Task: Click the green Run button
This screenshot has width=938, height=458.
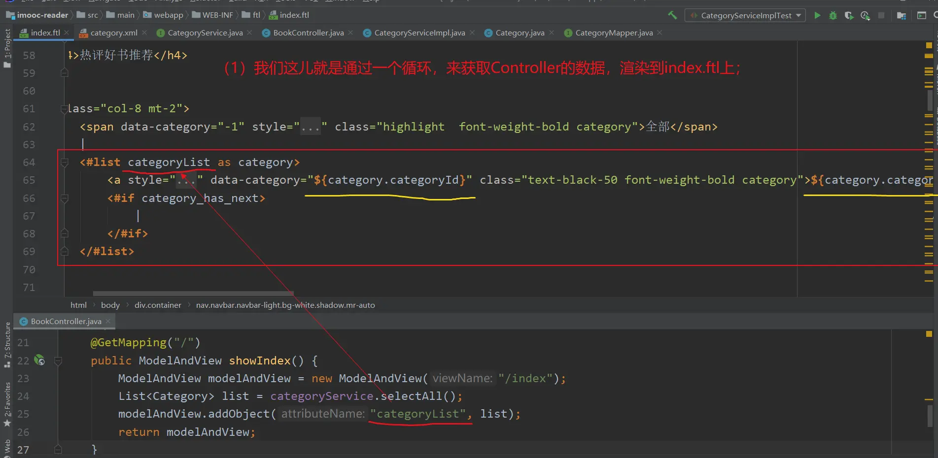Action: point(817,15)
